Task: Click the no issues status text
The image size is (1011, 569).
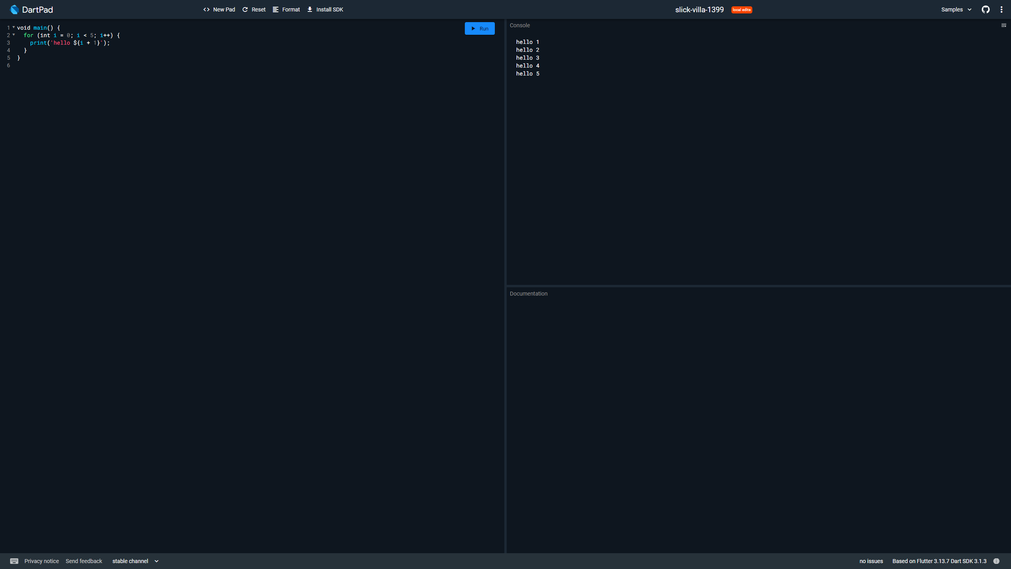Action: (x=871, y=561)
